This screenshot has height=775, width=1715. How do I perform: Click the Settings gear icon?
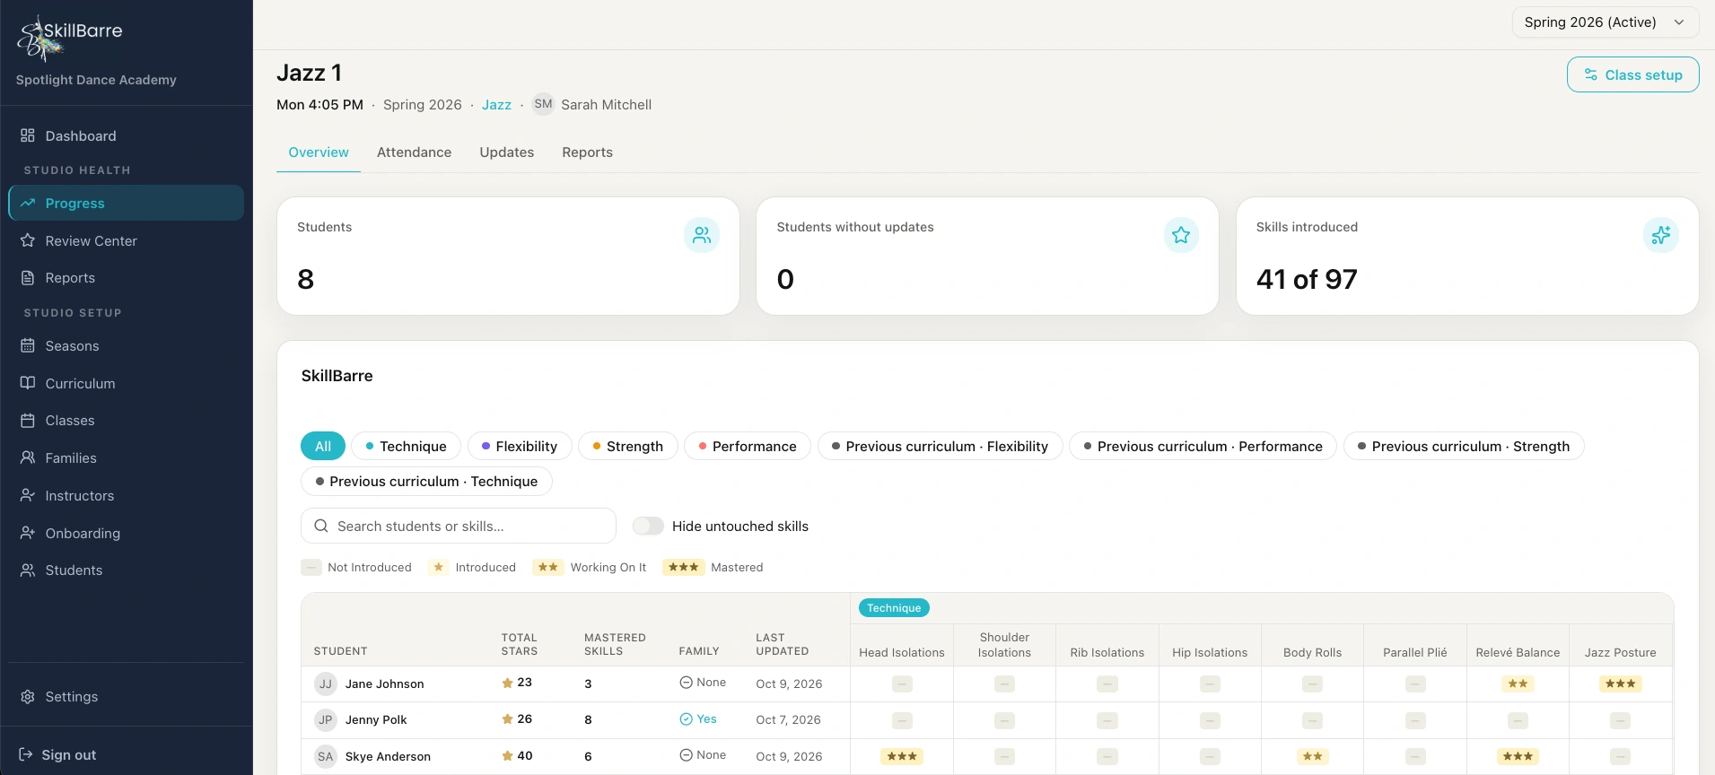click(x=28, y=697)
